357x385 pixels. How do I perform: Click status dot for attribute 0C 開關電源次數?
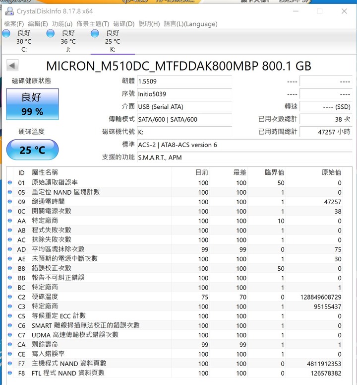10,211
